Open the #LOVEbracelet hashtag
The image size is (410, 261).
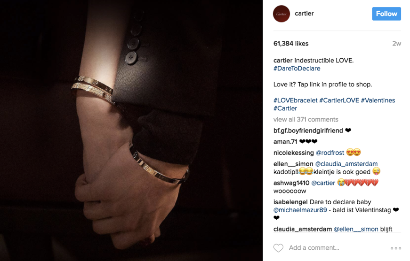[296, 100]
